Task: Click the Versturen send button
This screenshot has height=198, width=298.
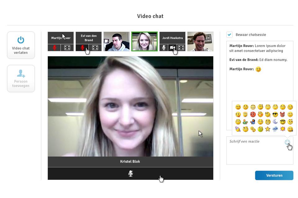Action: 274,175
